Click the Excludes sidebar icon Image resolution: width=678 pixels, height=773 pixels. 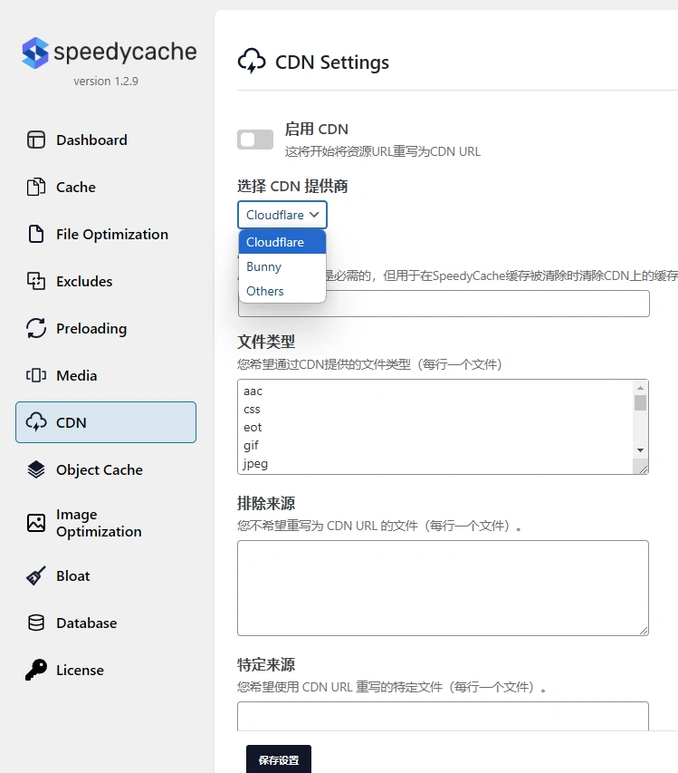(36, 281)
